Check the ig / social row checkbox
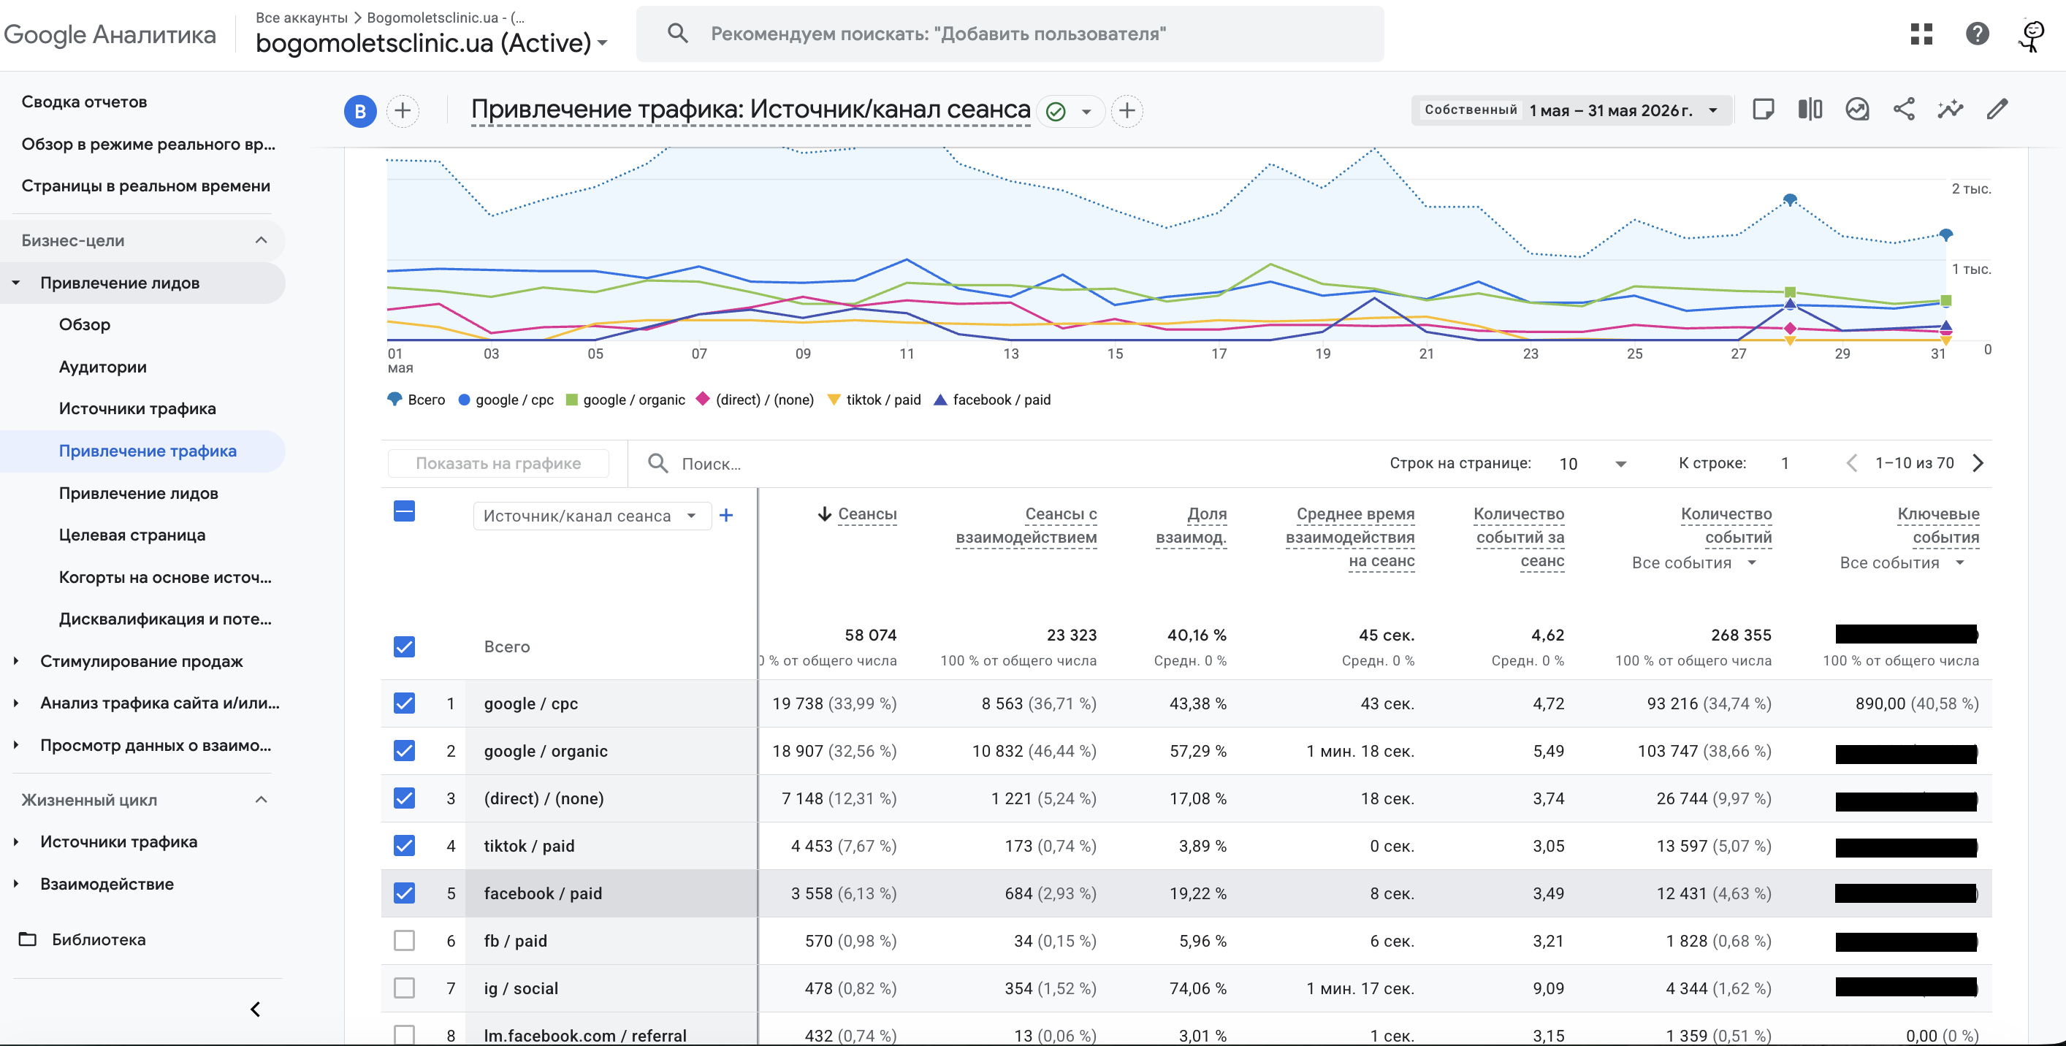 (404, 988)
